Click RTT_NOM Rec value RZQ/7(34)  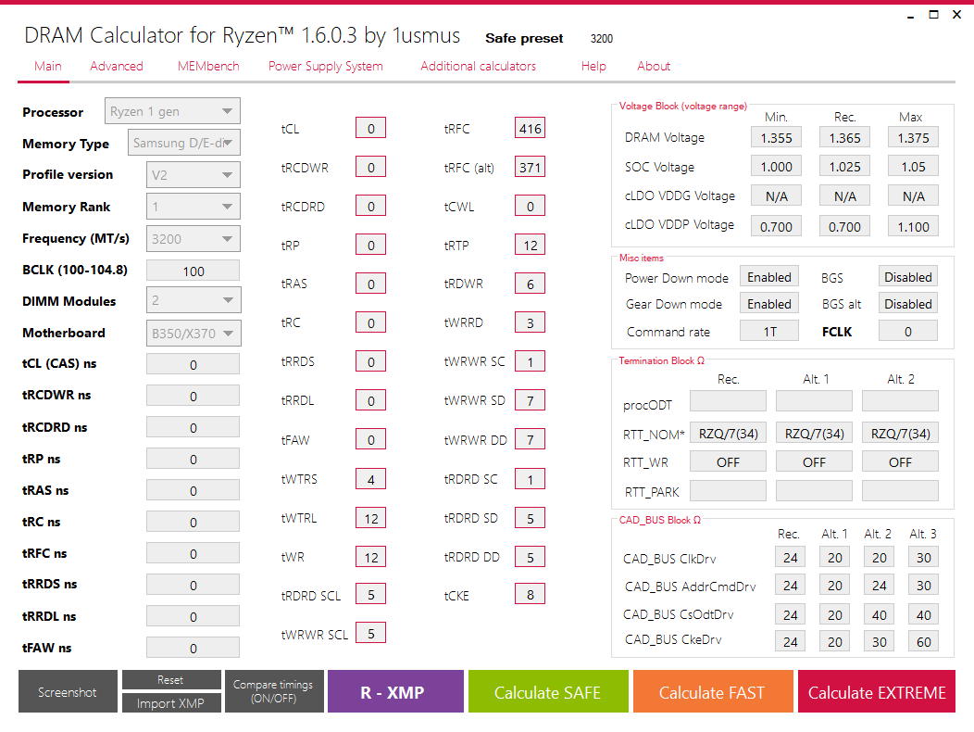tap(728, 434)
